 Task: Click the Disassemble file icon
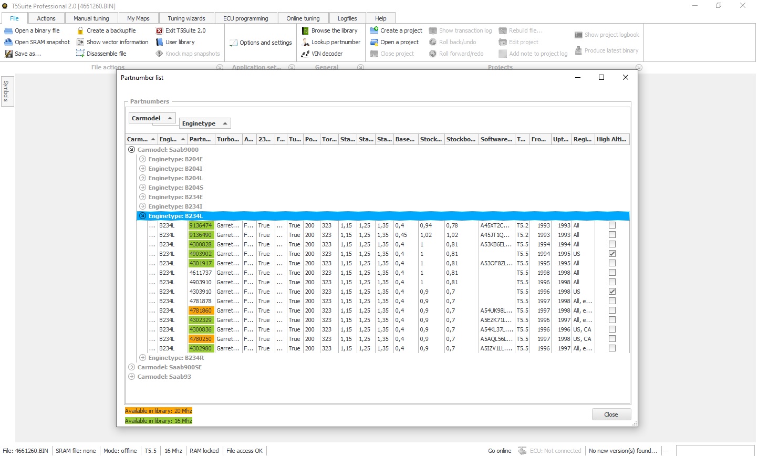(80, 54)
